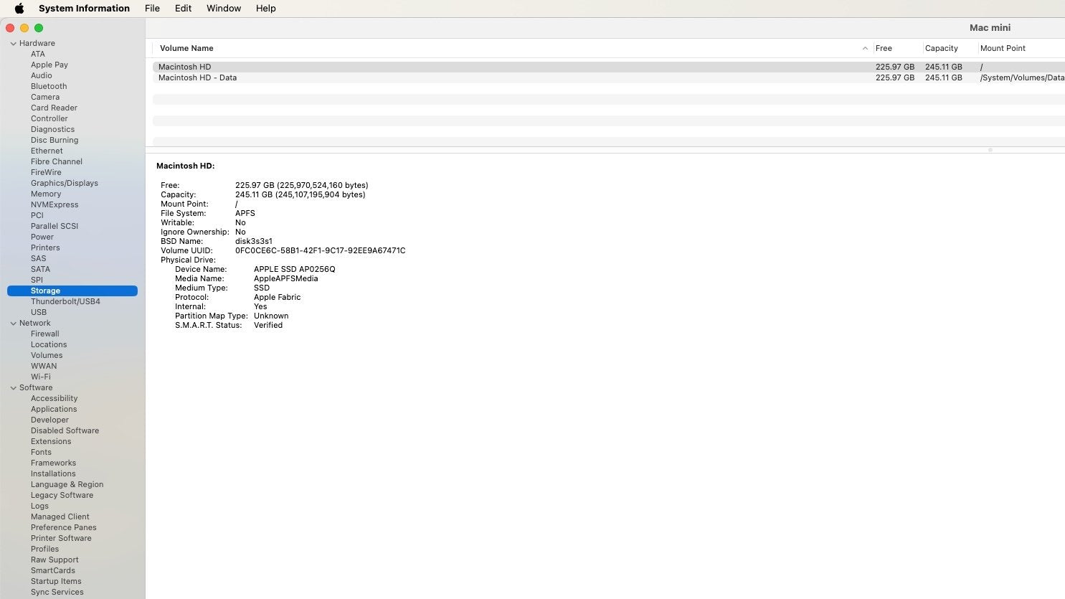The height and width of the screenshot is (599, 1065).
Task: Collapse the Hardware section
Action: point(13,44)
